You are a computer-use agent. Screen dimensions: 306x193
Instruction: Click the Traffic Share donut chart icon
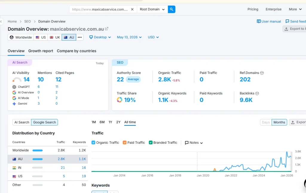tap(120, 100)
